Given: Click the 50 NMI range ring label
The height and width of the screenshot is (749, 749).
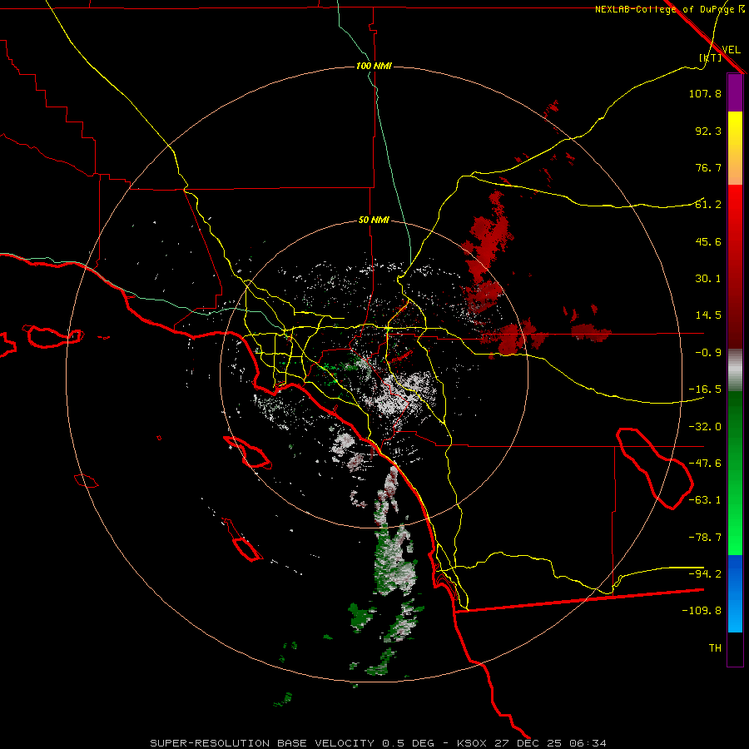Looking at the screenshot, I should point(374,221).
